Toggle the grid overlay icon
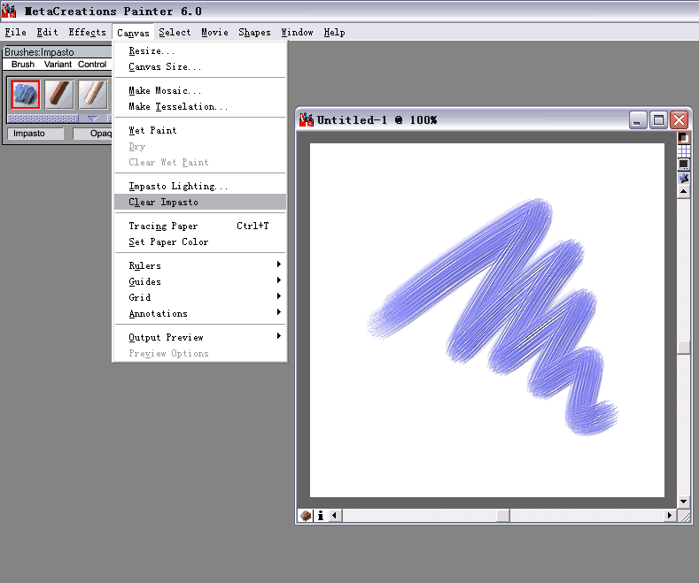The height and width of the screenshot is (583, 699). (x=683, y=151)
